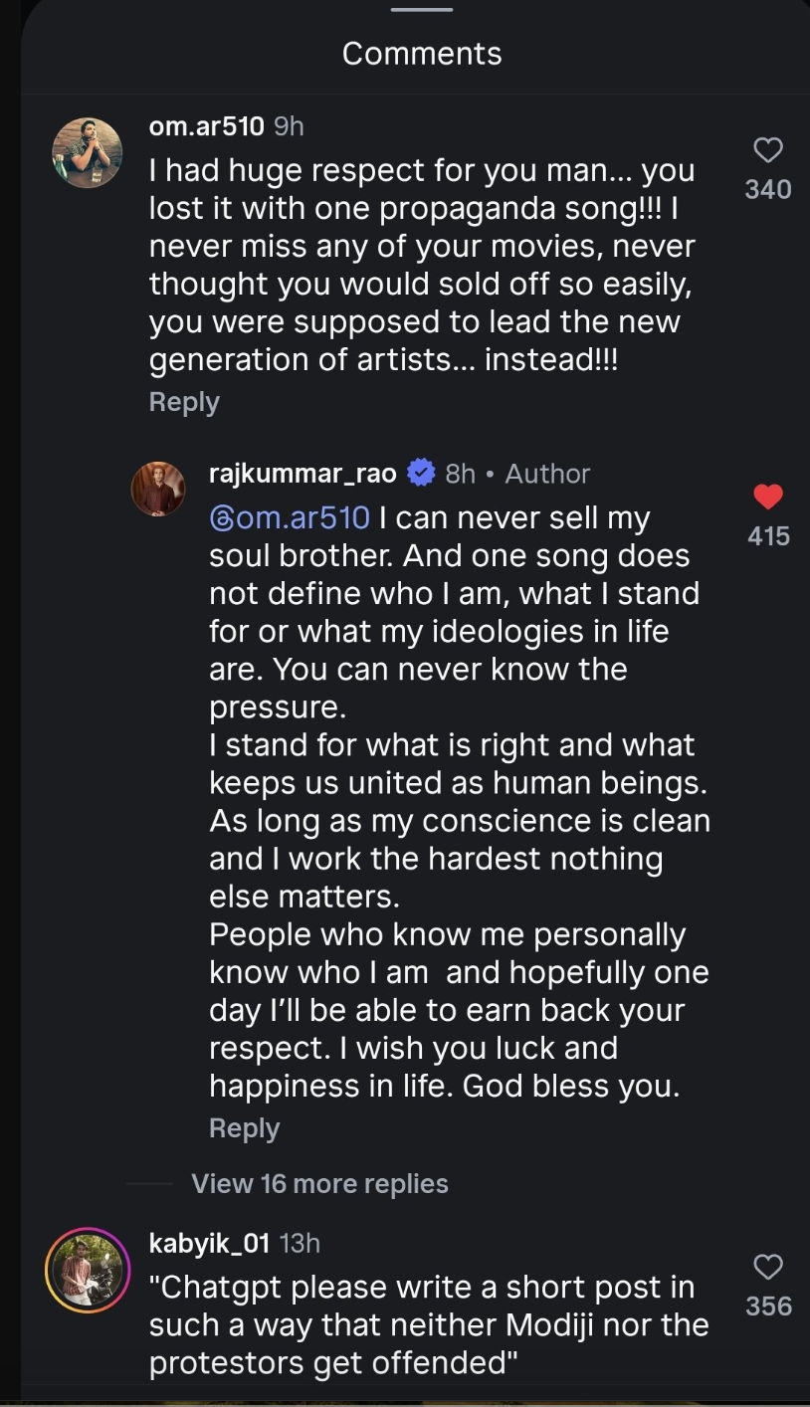The width and height of the screenshot is (810, 1407).
Task: Tap the @om.ar510 Threads mention link
Action: [x=290, y=517]
